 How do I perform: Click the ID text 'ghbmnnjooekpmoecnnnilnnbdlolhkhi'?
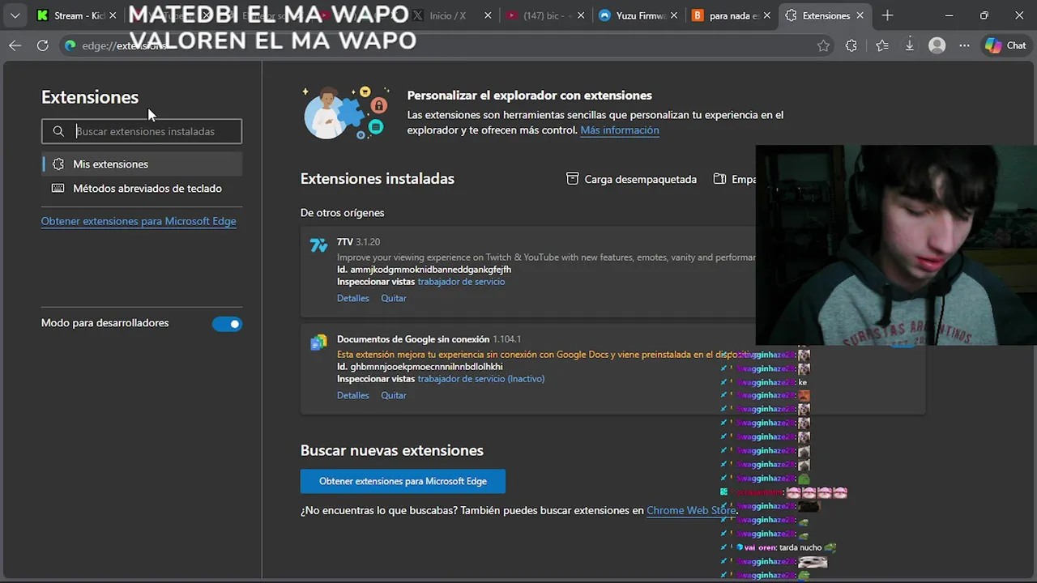427,367
